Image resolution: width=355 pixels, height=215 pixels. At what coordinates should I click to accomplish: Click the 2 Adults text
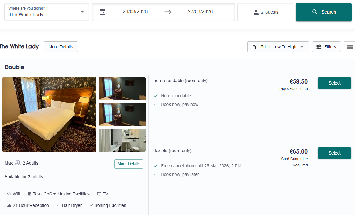(30, 163)
